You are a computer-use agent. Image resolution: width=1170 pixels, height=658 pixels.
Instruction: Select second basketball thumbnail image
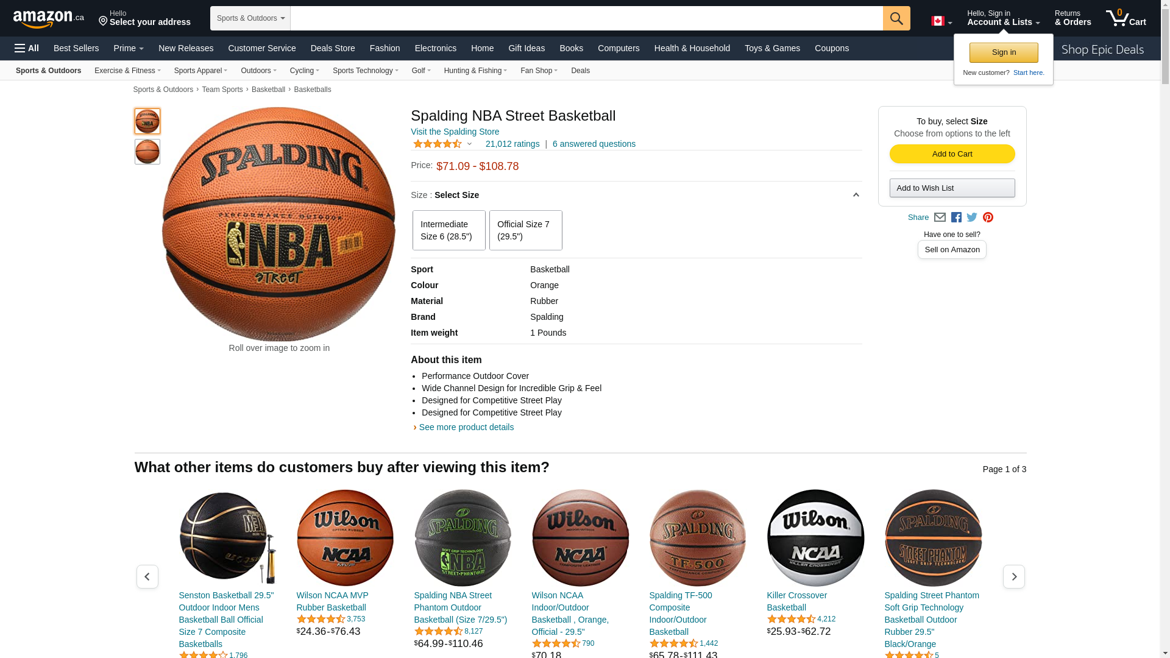point(147,152)
